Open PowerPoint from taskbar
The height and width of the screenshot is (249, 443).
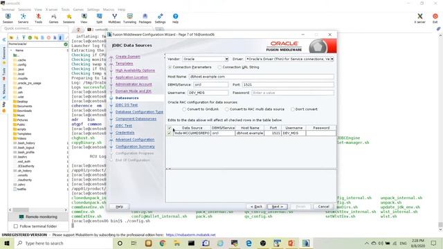[x=291, y=243]
